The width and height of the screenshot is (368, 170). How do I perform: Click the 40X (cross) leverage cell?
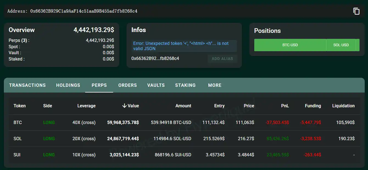point(84,122)
